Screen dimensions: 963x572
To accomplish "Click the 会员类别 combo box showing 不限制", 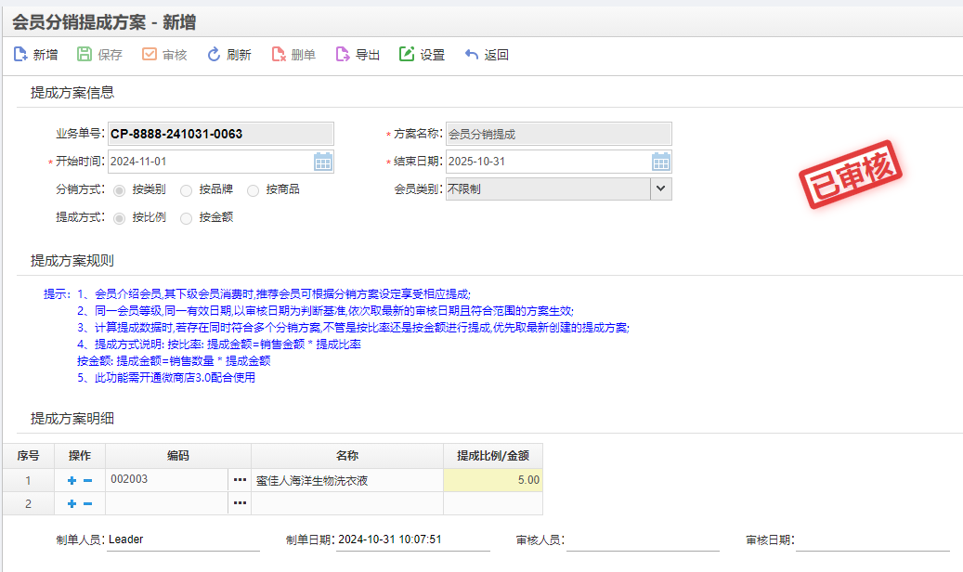I will pyautogui.click(x=558, y=188).
